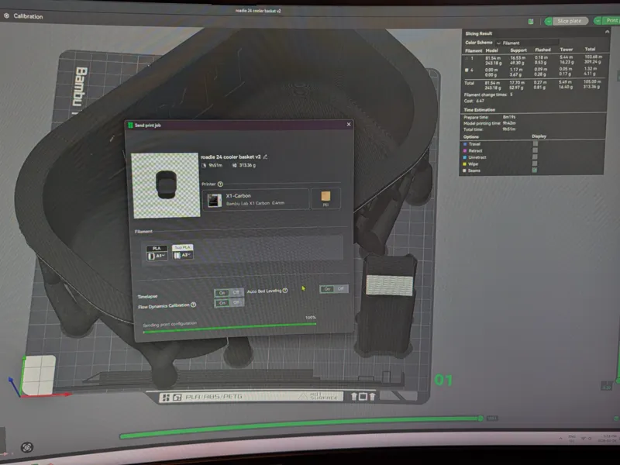Uncheck the Seams display checkbox
Viewport: 620px width, 465px height.
[x=535, y=170]
